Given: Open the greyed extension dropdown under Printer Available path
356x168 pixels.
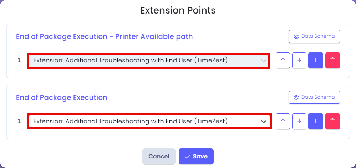Looking at the screenshot, I should [148, 61].
